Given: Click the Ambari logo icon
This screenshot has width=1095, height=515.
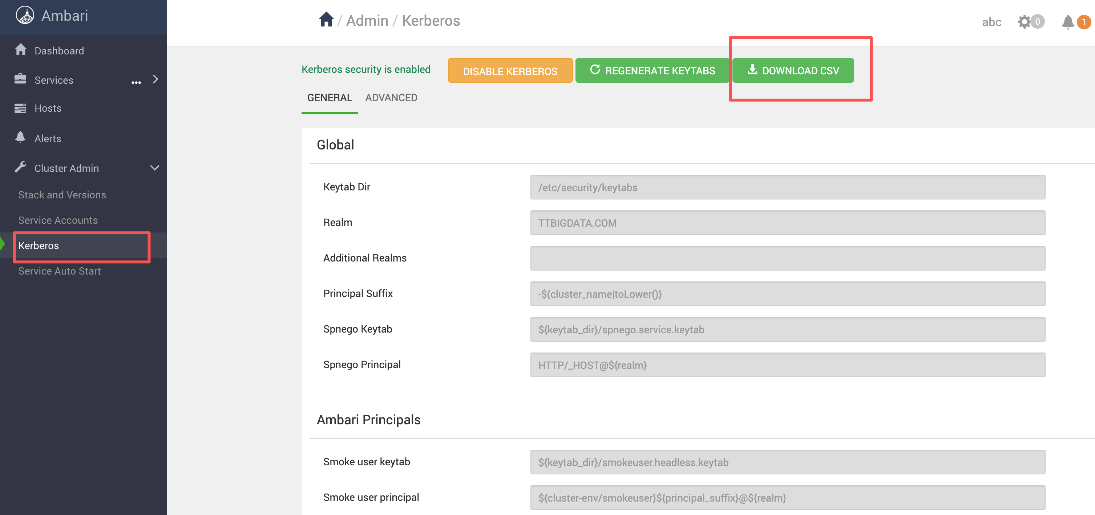Looking at the screenshot, I should (25, 16).
